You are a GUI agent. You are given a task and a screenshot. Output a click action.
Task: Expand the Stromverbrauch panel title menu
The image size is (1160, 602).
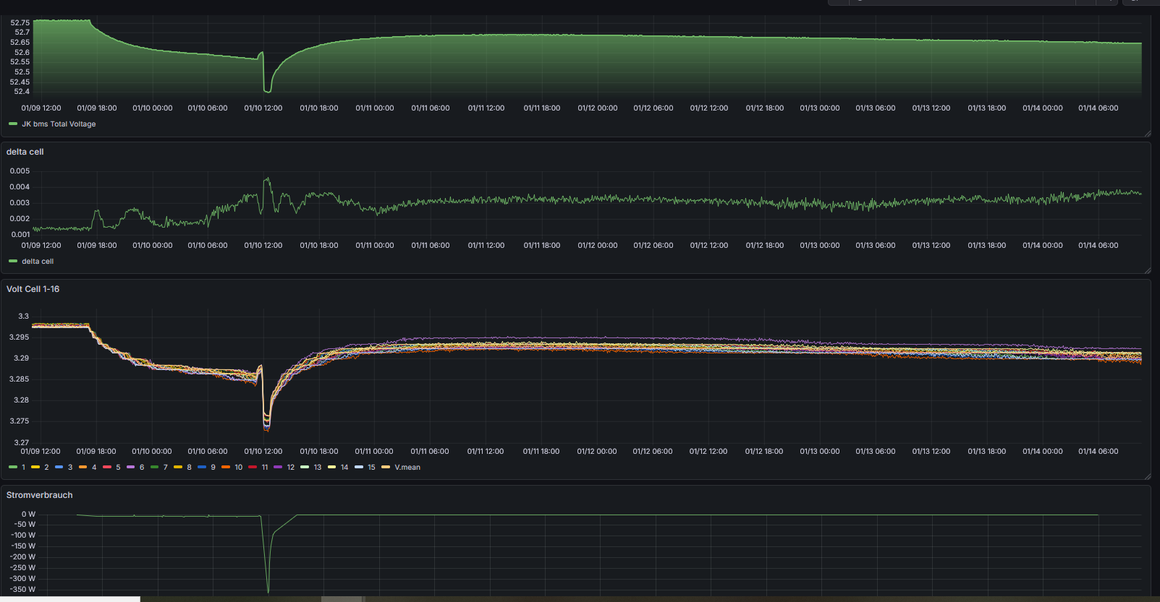[40, 495]
